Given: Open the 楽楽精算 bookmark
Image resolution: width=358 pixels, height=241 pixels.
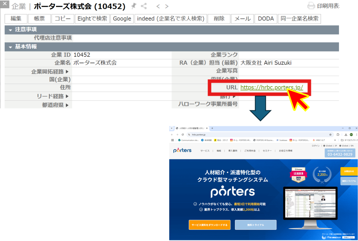Looking at the screenshot, I should [x=206, y=140].
